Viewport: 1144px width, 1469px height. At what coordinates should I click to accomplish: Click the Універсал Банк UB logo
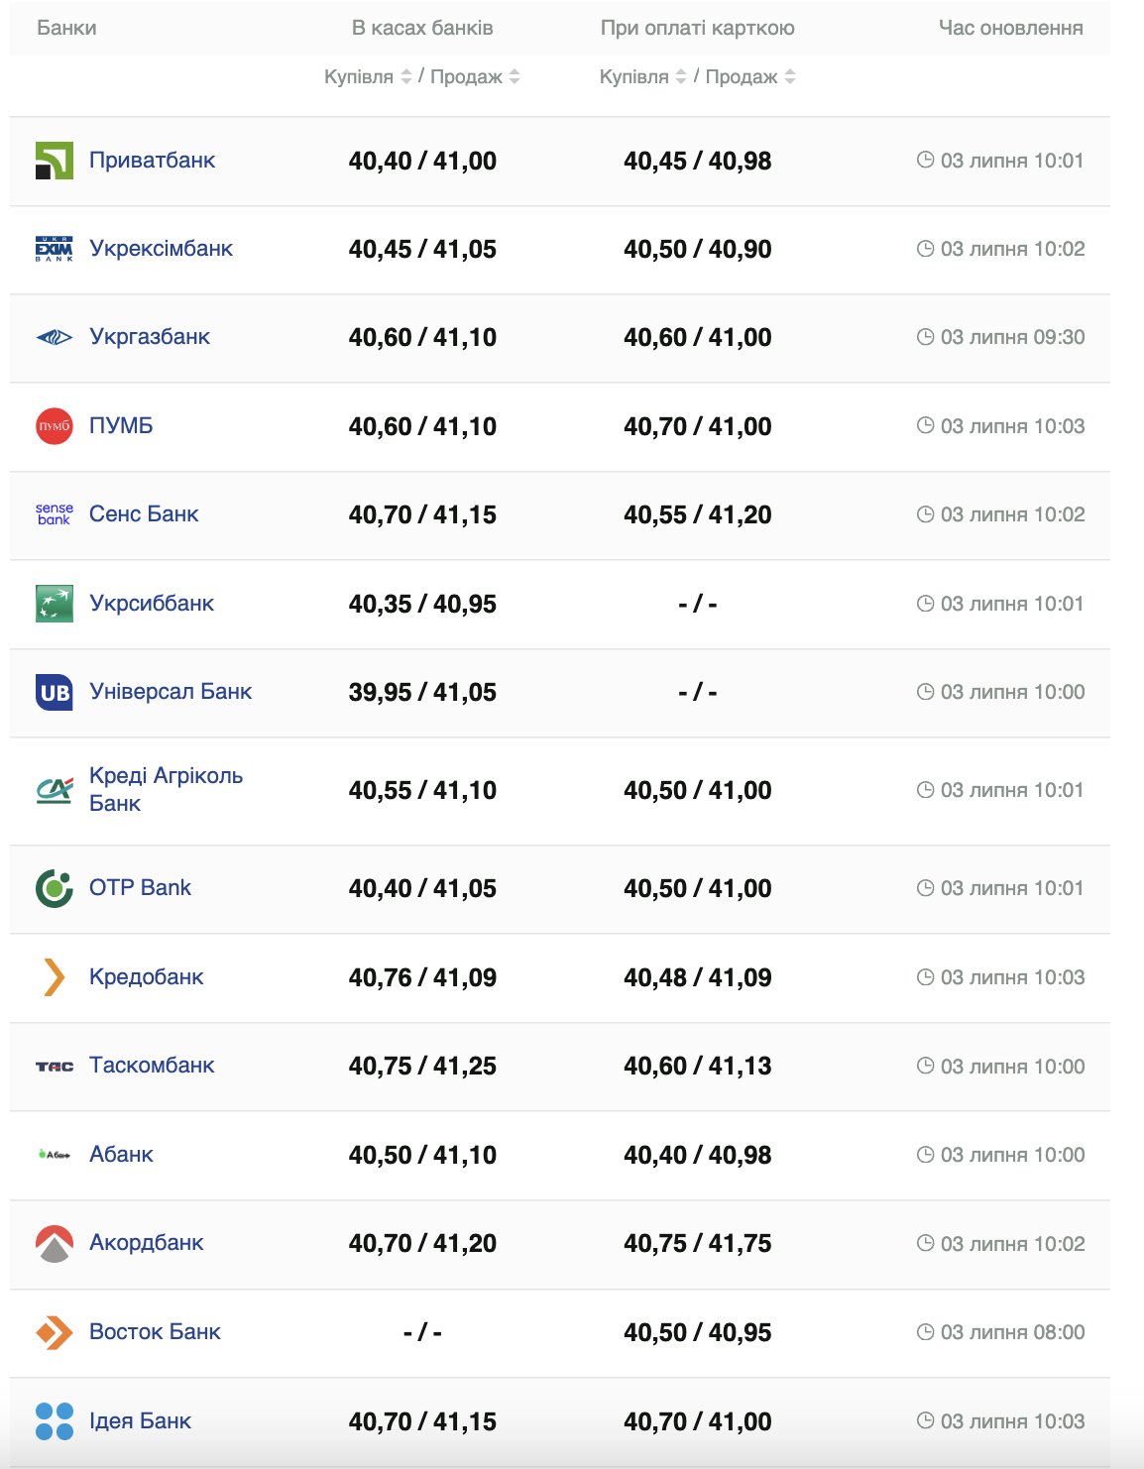[54, 692]
